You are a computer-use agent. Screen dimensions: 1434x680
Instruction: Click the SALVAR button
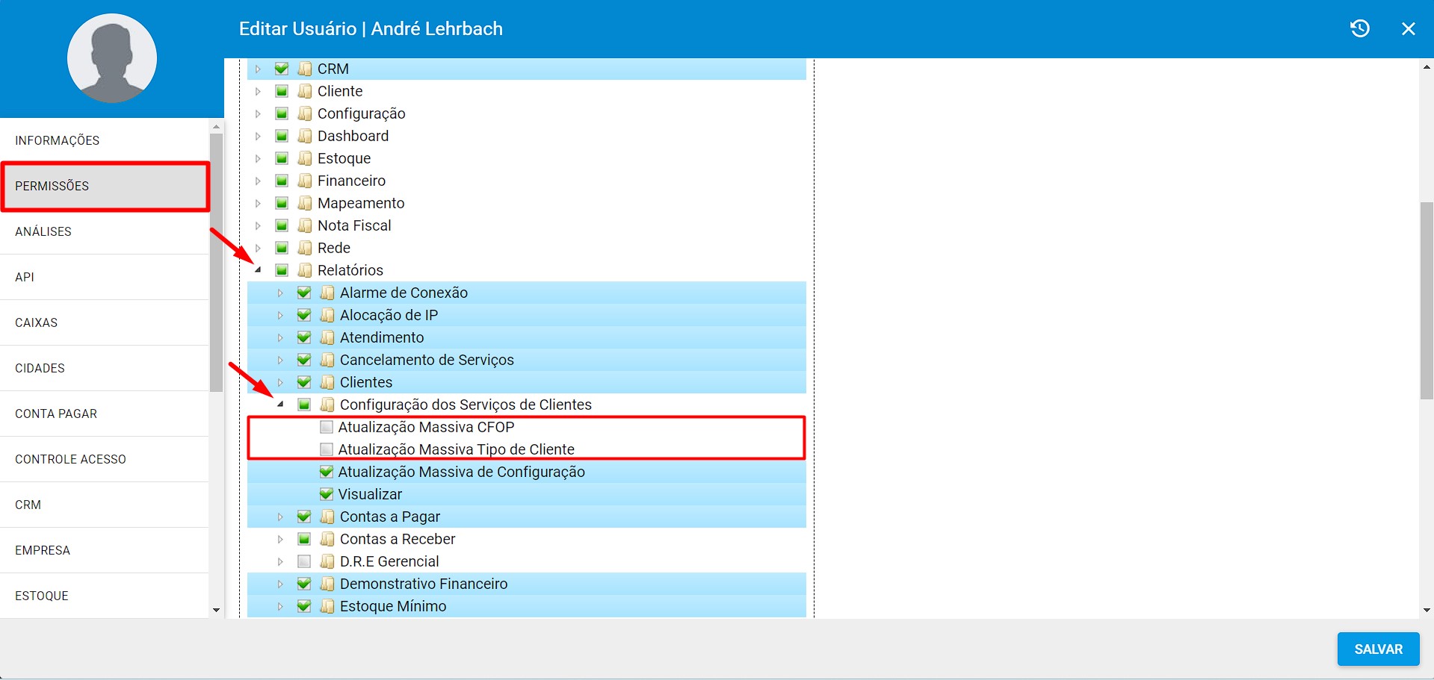coord(1378,649)
